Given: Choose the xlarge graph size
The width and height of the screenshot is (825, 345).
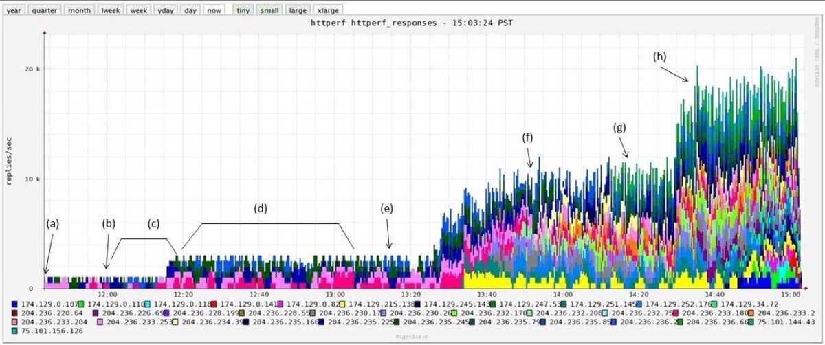Looking at the screenshot, I should [x=328, y=10].
